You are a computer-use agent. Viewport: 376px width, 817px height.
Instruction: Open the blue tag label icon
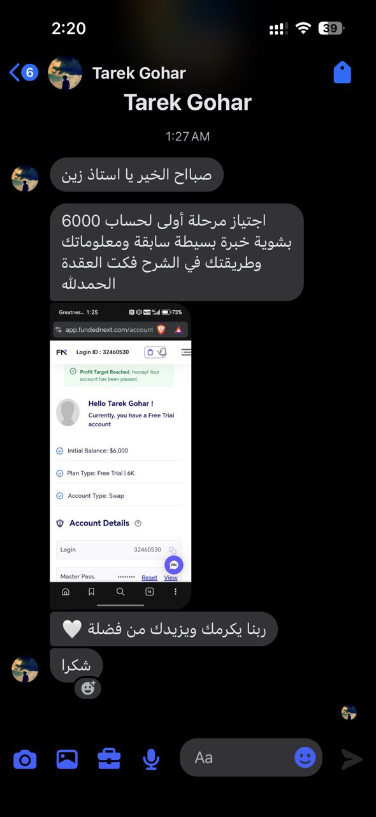click(x=342, y=73)
